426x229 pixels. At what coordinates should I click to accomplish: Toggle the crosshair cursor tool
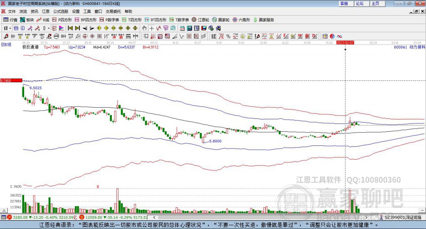pos(152,28)
